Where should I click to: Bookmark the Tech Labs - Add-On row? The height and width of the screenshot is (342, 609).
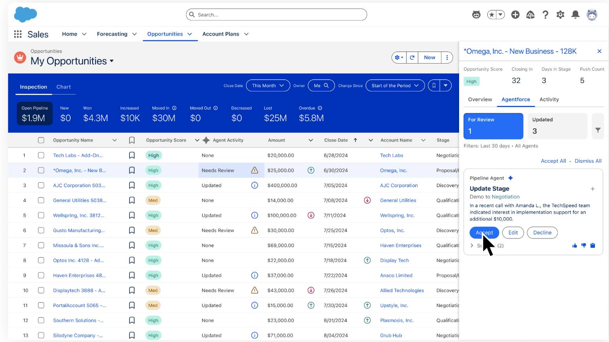point(132,155)
